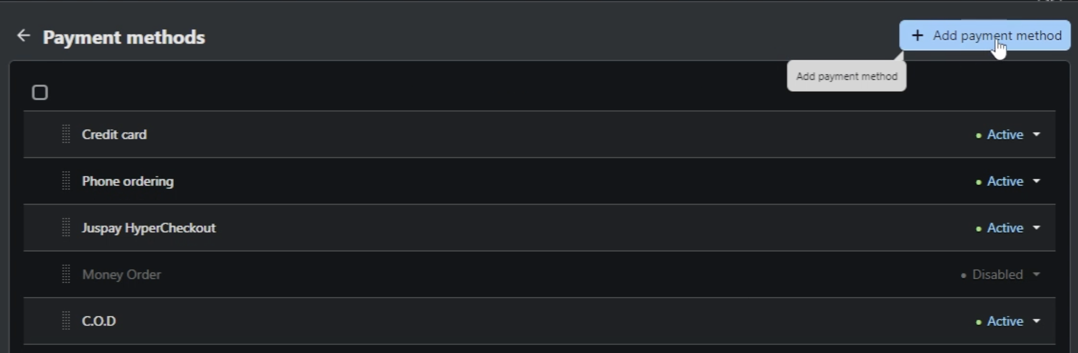Expand the Phone ordering Active dropdown
The image size is (1078, 353).
[x=1036, y=181]
